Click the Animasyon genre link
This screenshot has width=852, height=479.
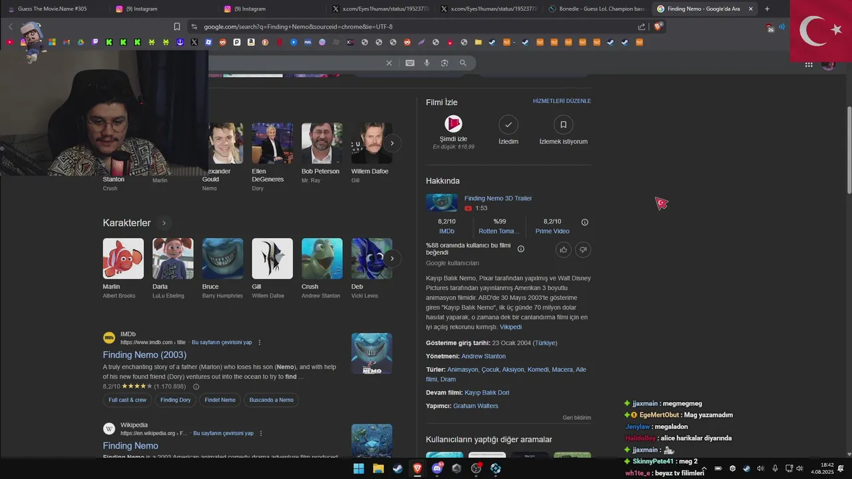[x=463, y=369]
